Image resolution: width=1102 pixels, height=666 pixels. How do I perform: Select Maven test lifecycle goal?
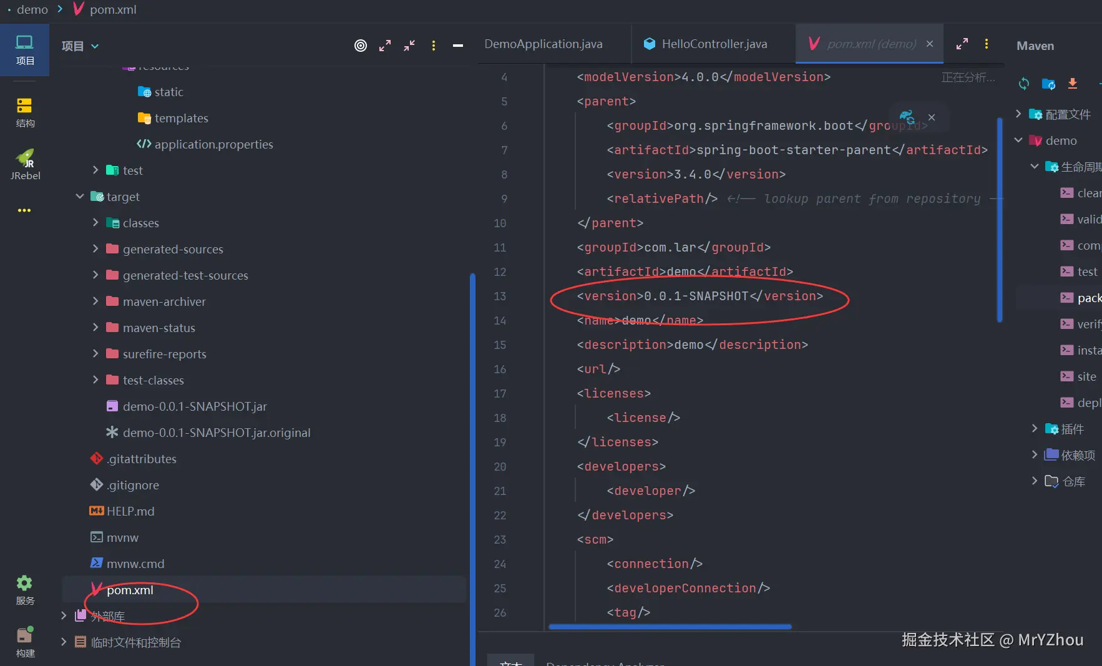1078,272
